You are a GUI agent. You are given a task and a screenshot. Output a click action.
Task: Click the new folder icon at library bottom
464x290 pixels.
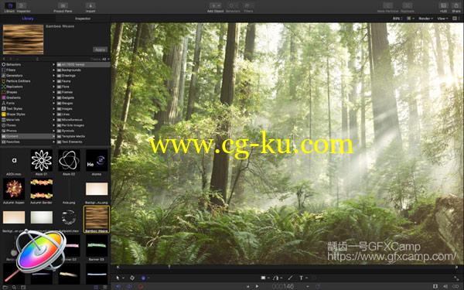pyautogui.click(x=5, y=287)
